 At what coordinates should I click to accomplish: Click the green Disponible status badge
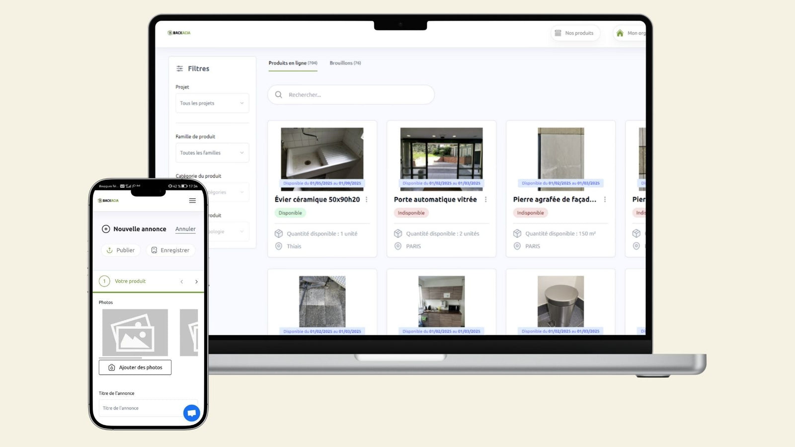[x=290, y=213]
